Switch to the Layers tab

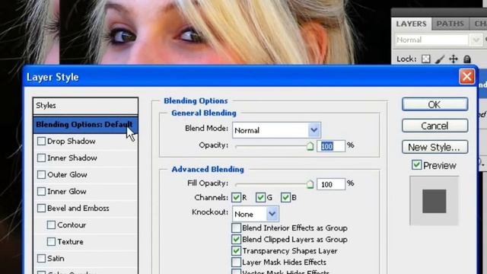411,24
